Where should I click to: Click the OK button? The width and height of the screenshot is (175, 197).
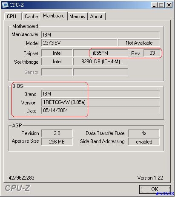155,189
